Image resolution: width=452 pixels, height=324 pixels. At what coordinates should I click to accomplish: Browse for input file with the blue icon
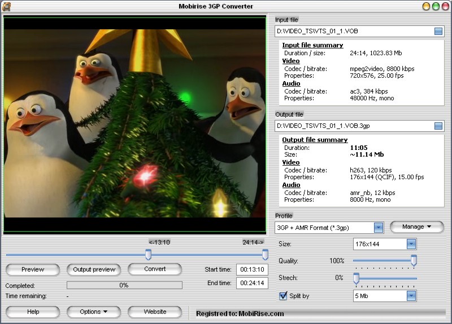(438, 32)
